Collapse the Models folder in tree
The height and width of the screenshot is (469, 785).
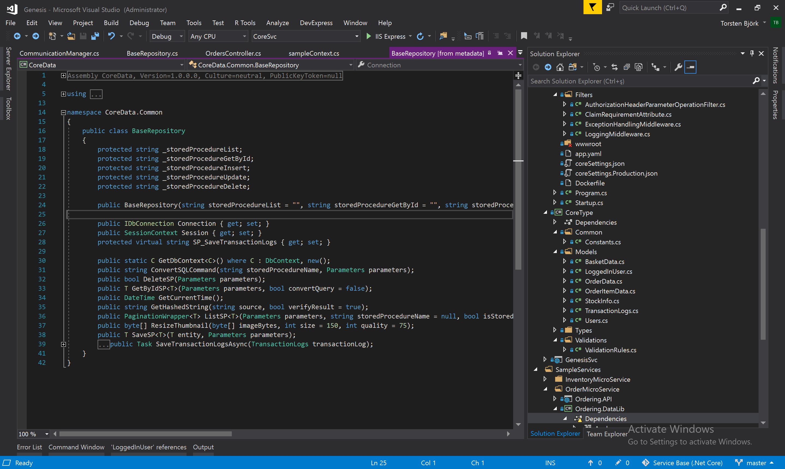pos(555,252)
